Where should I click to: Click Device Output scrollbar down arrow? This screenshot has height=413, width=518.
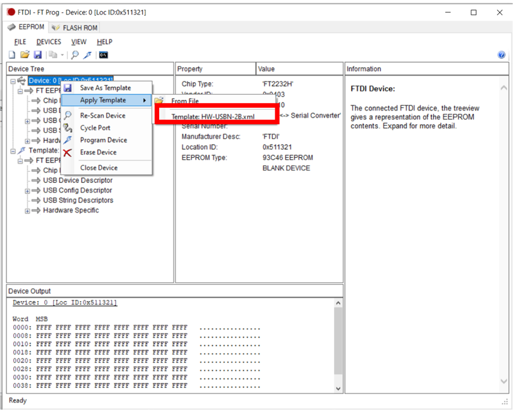click(338, 389)
